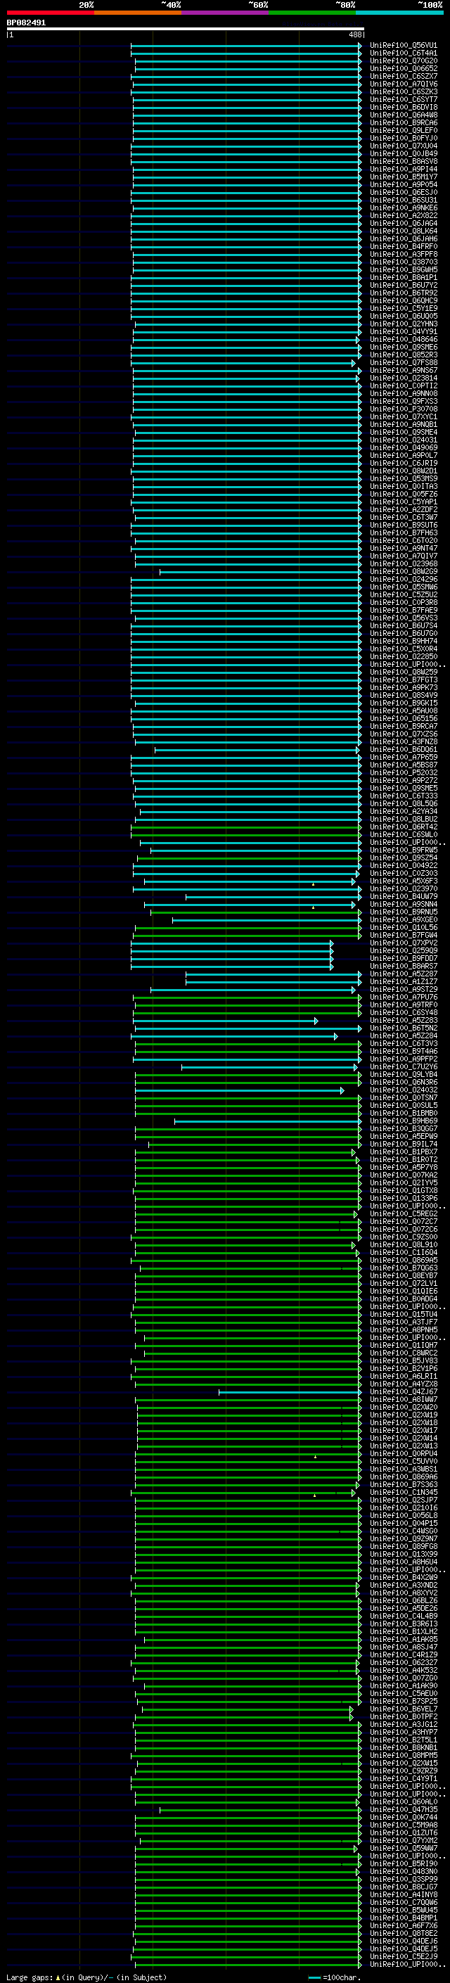Select label UniRef100_Q47H35

pyautogui.click(x=403, y=1809)
